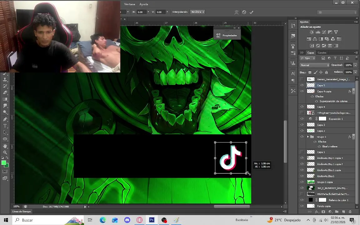Open the Ventana menu

pyautogui.click(x=129, y=4)
